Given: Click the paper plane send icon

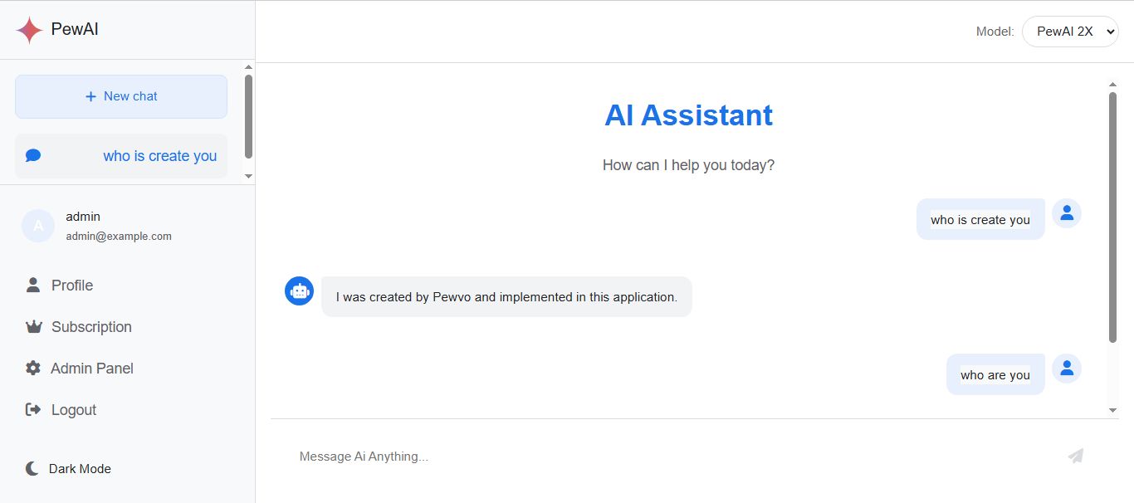Looking at the screenshot, I should [x=1075, y=456].
